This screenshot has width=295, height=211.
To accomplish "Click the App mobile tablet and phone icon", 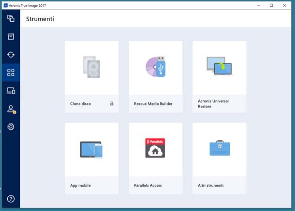I will 91,150.
